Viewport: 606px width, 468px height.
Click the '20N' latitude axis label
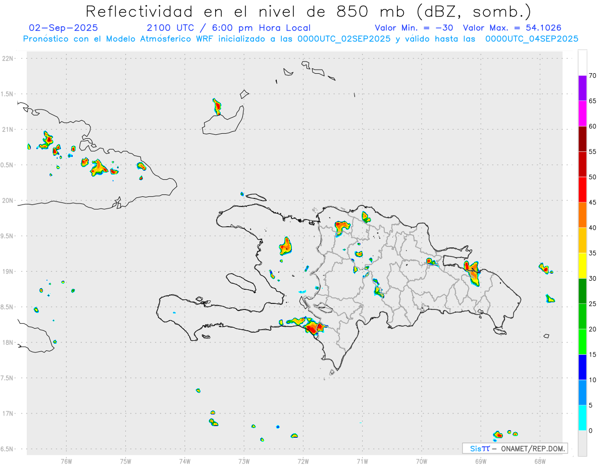pyautogui.click(x=9, y=200)
